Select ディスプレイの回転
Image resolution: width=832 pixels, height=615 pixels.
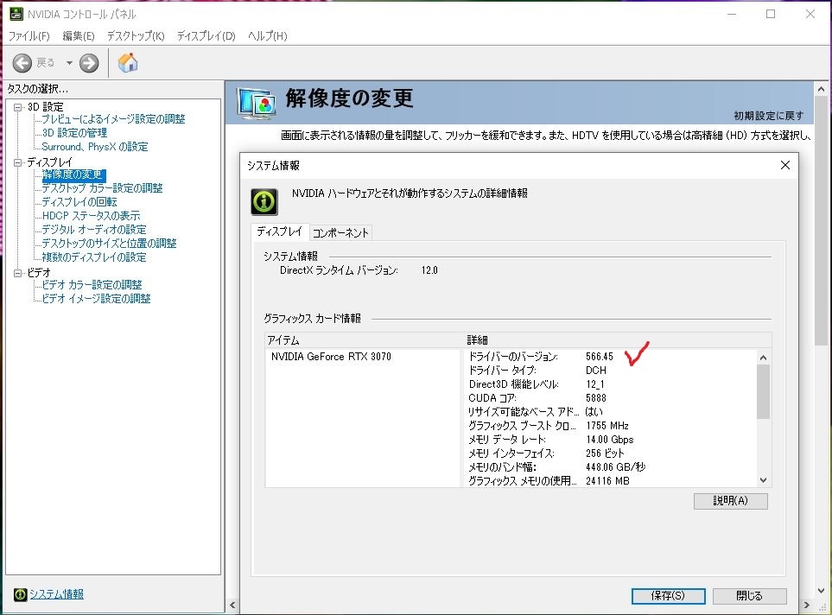(x=79, y=201)
